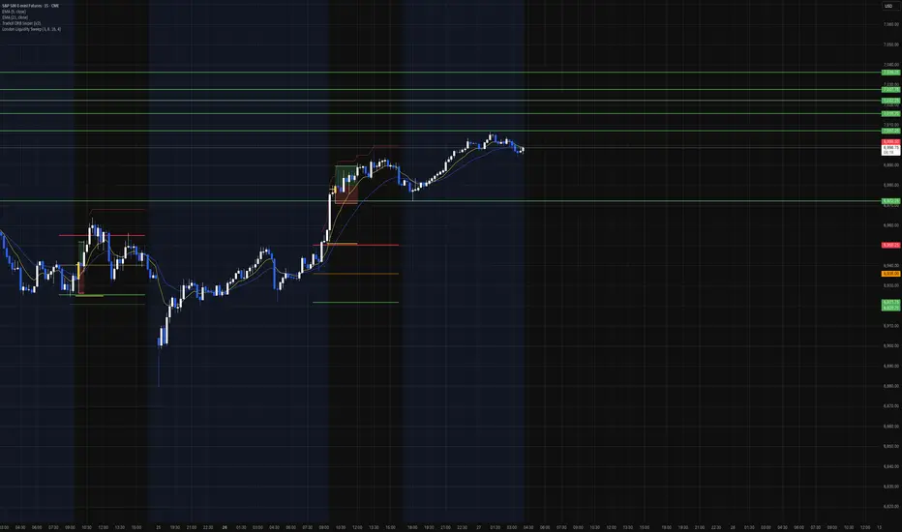Select the ORB Sniper indicator legend
902x532 pixels.
pos(21,23)
